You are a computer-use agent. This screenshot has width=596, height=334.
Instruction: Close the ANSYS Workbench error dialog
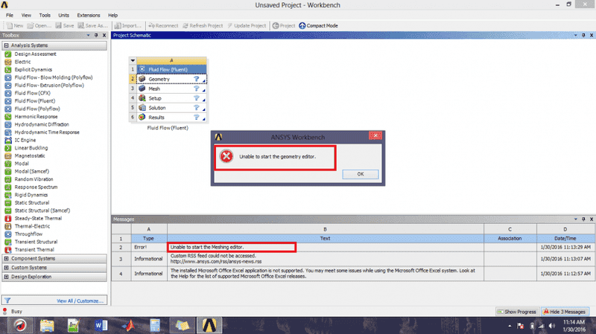[375, 135]
